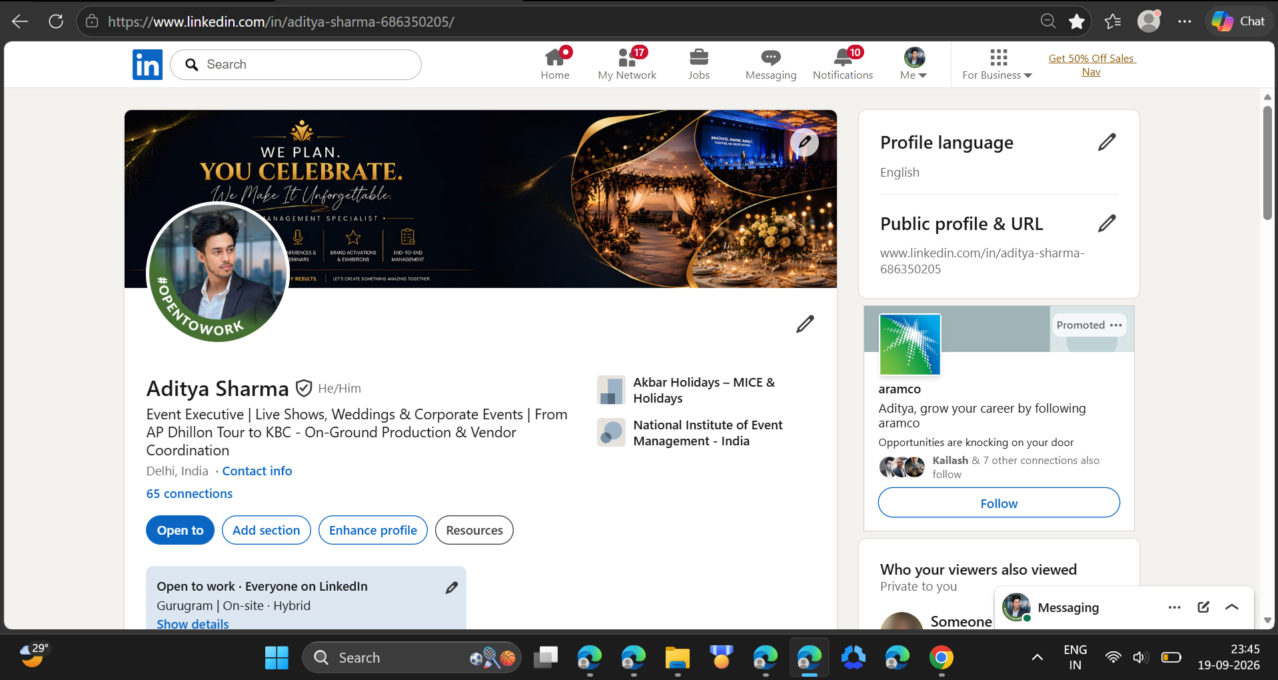Expand the Messaging panel chevron

(x=1232, y=607)
